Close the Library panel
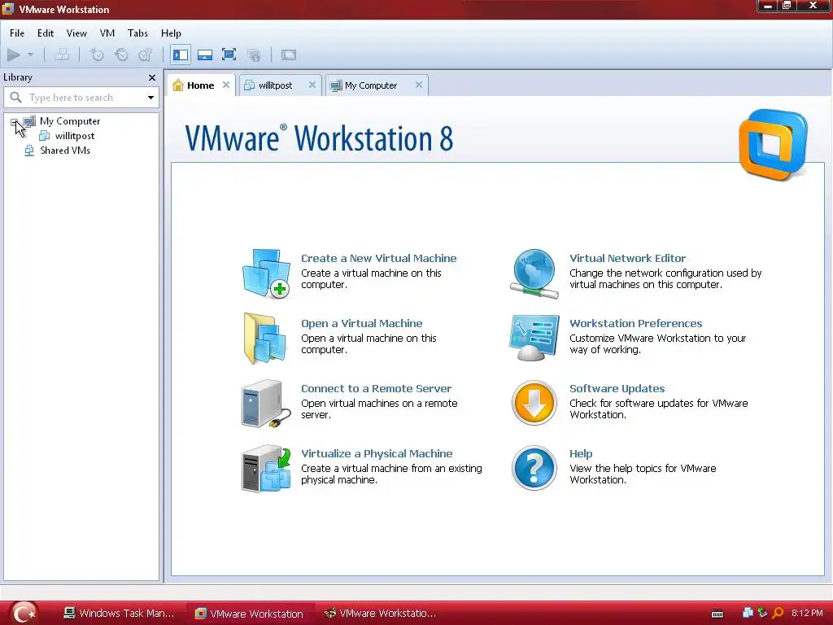The width and height of the screenshot is (833, 625). pos(152,77)
